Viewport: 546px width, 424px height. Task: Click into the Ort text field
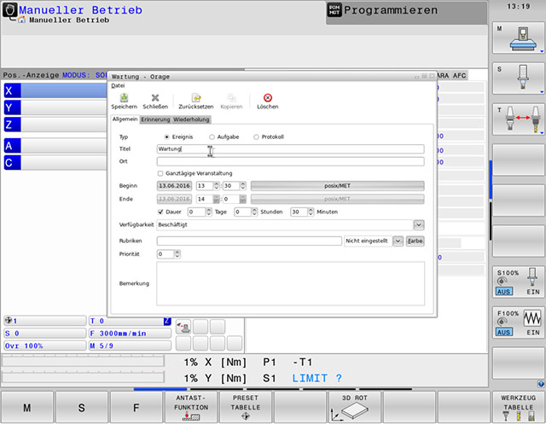pos(290,161)
